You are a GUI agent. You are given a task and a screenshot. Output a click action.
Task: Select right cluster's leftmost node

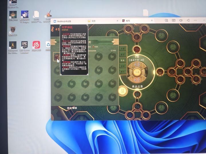(x=172, y=72)
